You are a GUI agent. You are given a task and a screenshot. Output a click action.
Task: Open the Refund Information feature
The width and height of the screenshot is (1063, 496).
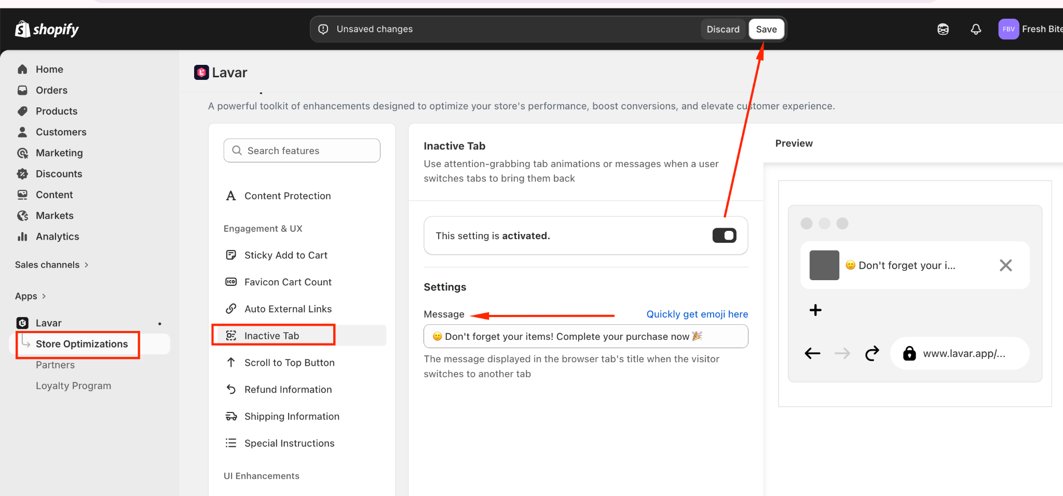click(x=288, y=389)
